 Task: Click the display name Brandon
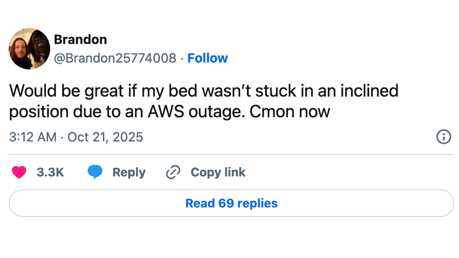coord(80,40)
